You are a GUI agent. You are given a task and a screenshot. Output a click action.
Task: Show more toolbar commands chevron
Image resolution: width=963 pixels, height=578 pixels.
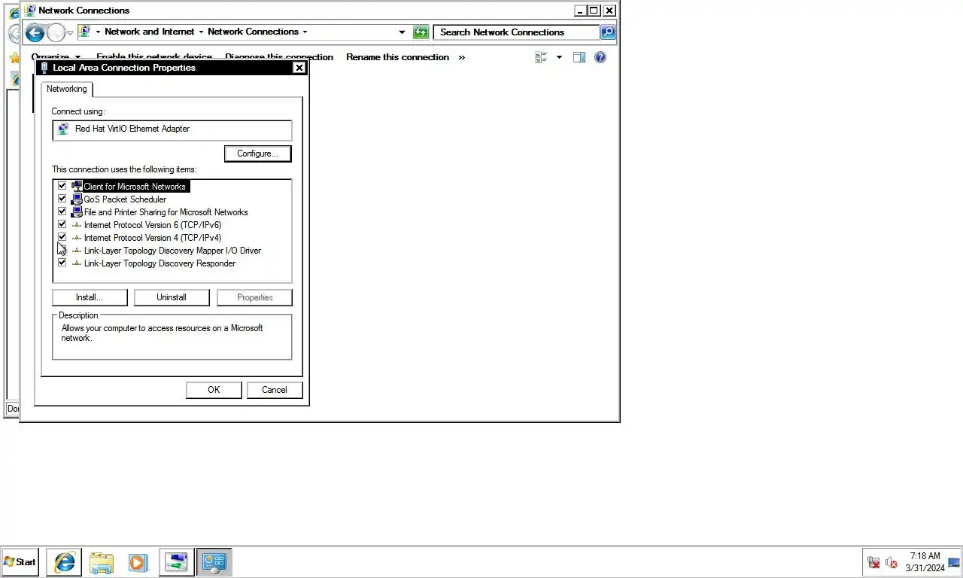(x=461, y=57)
